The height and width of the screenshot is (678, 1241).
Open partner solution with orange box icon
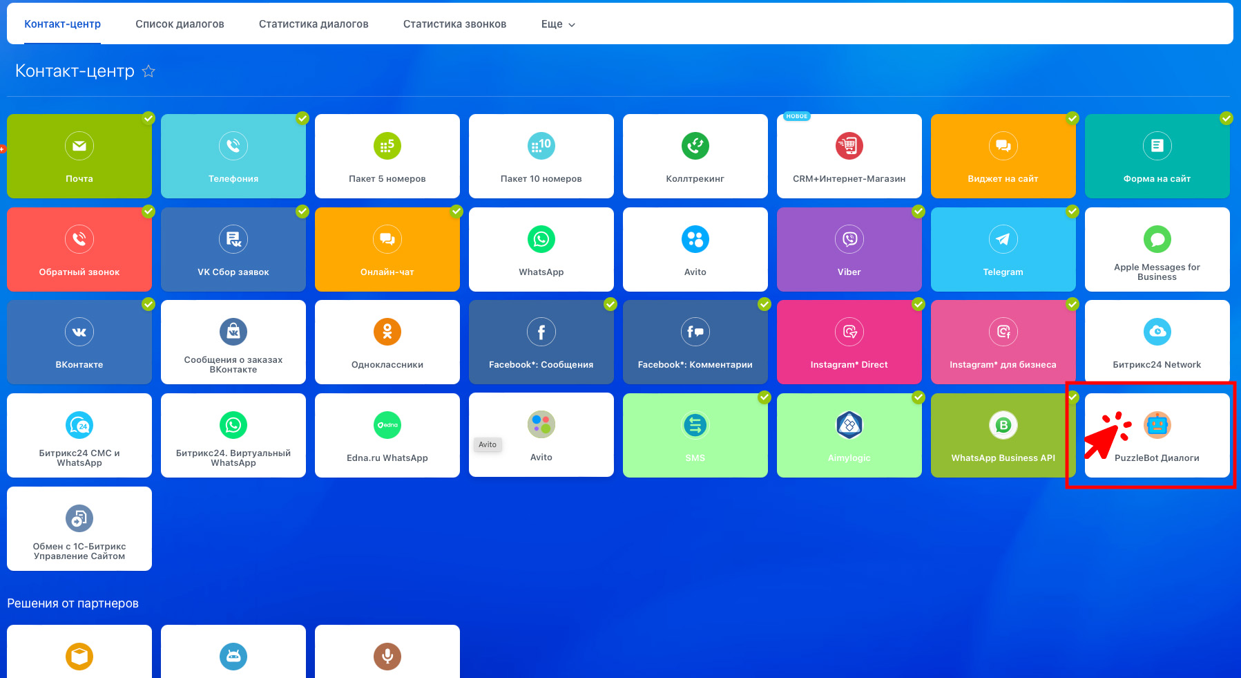(79, 652)
